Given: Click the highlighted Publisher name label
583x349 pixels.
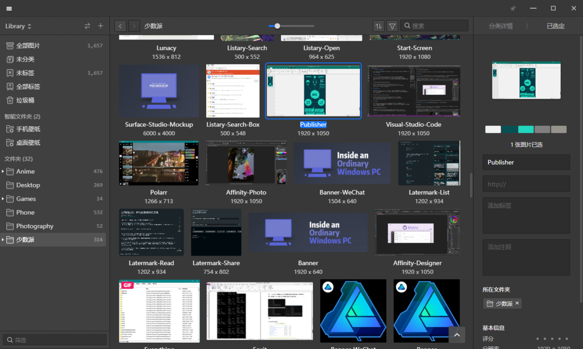Looking at the screenshot, I should pyautogui.click(x=313, y=124).
